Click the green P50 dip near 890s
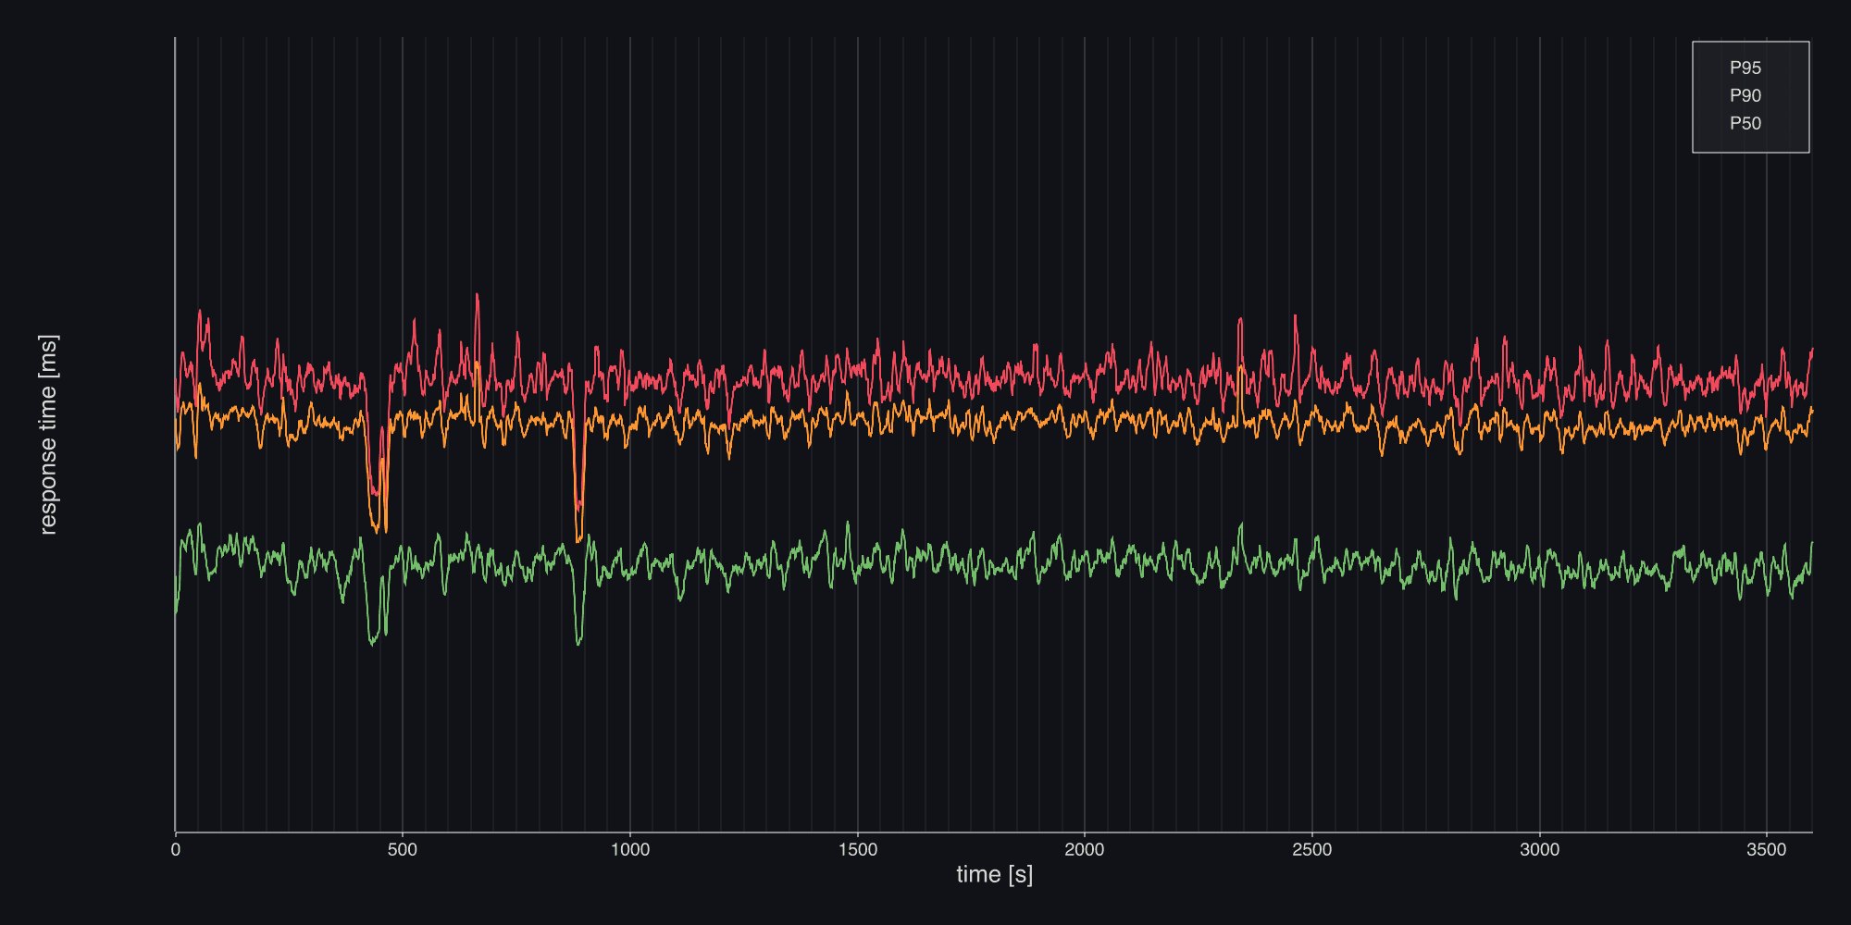This screenshot has height=925, width=1851. click(x=578, y=642)
